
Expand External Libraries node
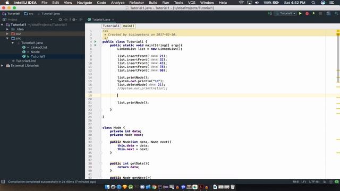click(x=2, y=66)
